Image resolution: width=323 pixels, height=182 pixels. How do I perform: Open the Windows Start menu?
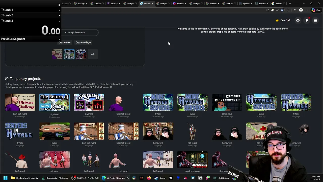(5, 178)
